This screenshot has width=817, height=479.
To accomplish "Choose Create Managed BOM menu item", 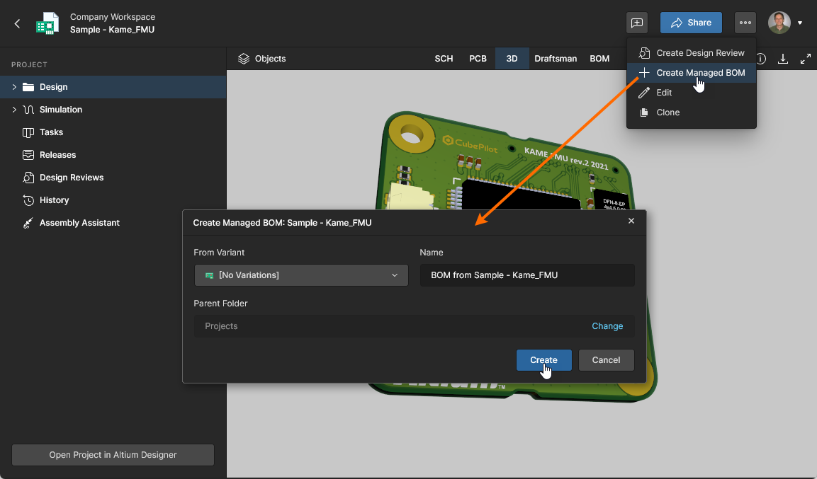I will (x=692, y=73).
